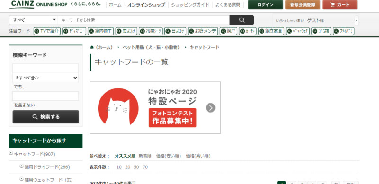The image size is (379, 184).
Task: Click the 日よけ trending keyword tag
Action: tap(175, 31)
